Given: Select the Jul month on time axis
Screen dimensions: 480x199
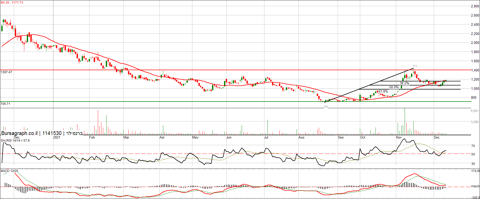Looking at the screenshot, I should click(266, 138).
